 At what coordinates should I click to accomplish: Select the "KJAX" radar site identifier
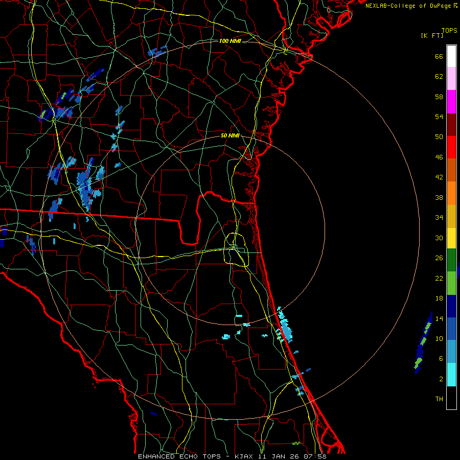point(244,456)
